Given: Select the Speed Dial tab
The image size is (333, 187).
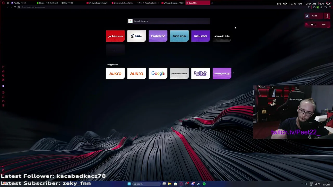Looking at the screenshot, I should (197, 3).
